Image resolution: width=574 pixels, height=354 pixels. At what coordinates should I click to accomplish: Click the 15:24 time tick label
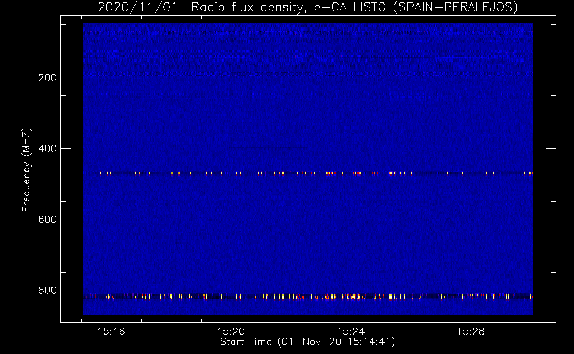351,332
